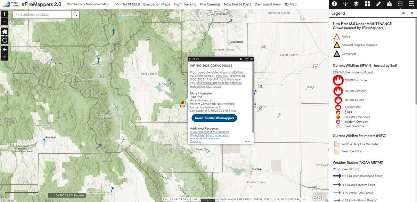Open Fire Cameras menu item

pos(210,4)
